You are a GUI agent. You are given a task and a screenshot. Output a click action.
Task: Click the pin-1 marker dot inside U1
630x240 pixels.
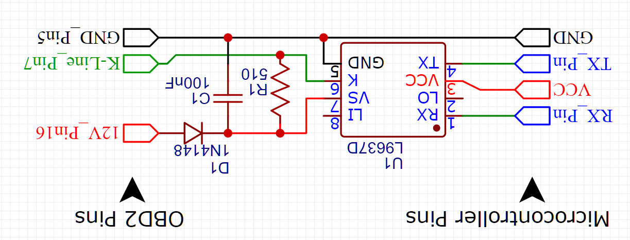(436, 128)
